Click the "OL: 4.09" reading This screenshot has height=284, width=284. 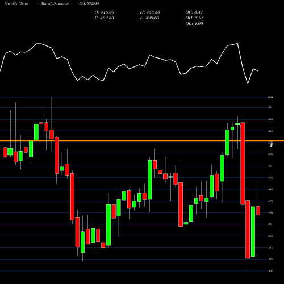(x=194, y=23)
